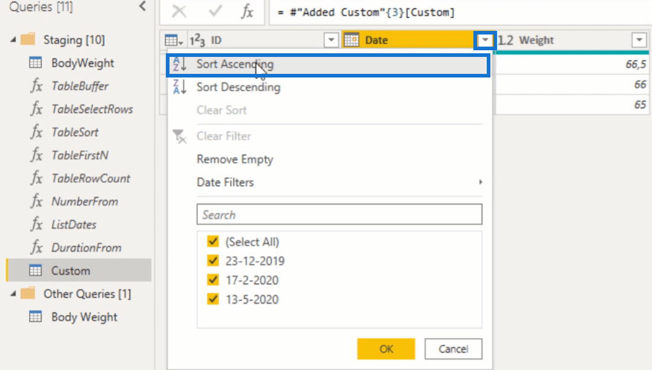The width and height of the screenshot is (652, 370).
Task: Click the fx icon beside TableSort
Action: point(36,132)
